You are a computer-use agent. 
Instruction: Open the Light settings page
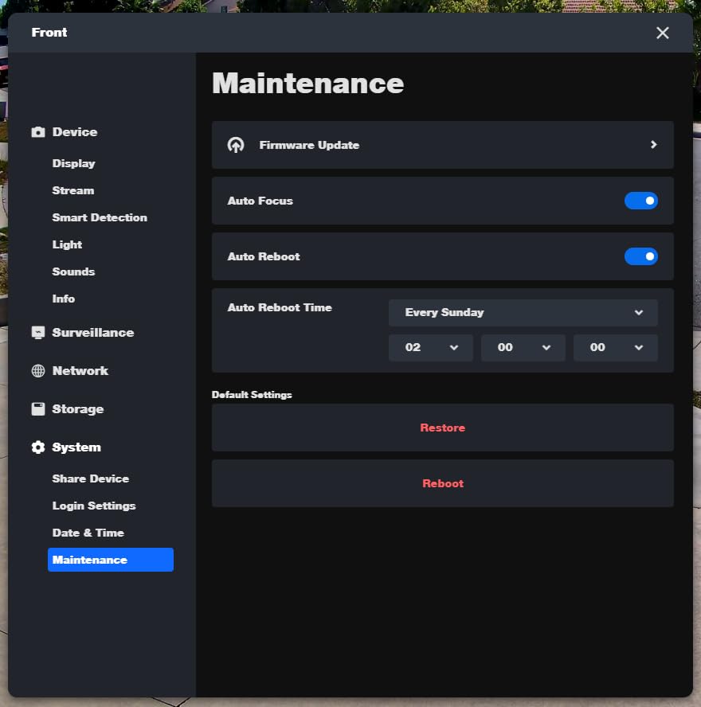click(67, 244)
